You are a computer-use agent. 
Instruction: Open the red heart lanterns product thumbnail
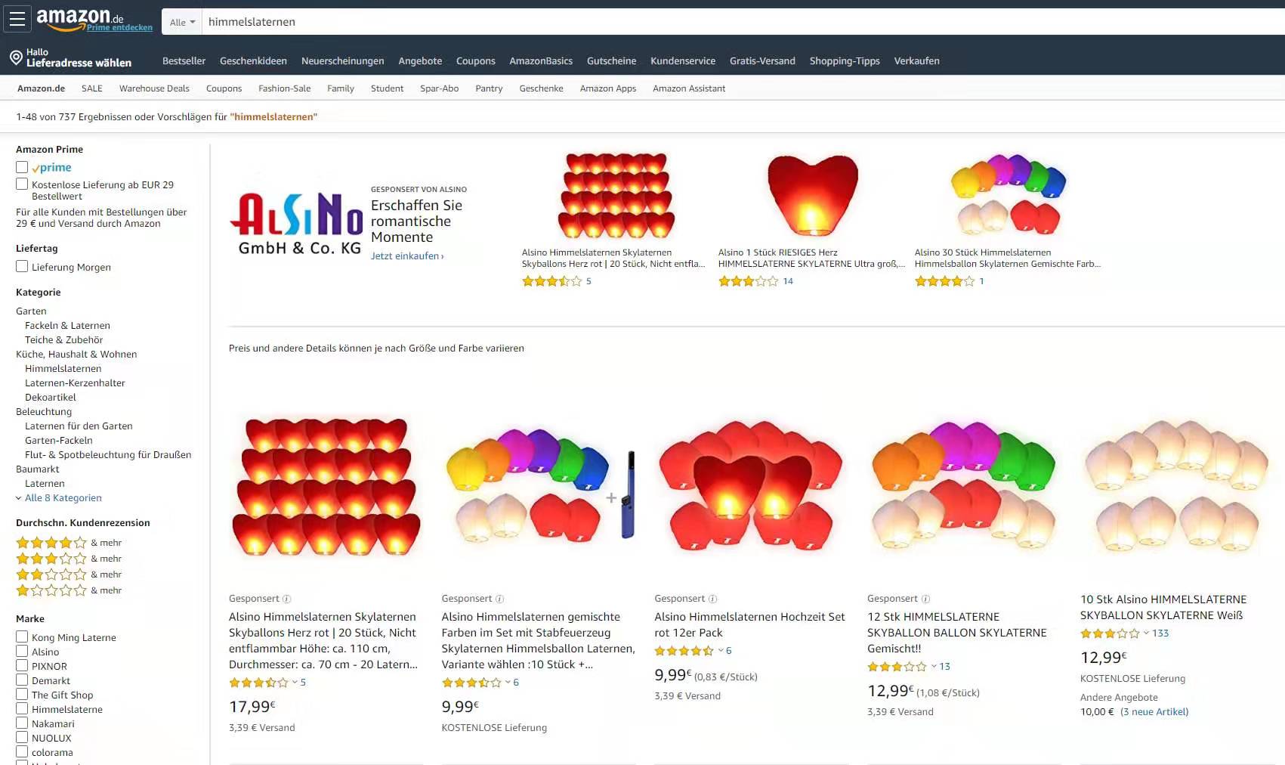click(x=326, y=487)
